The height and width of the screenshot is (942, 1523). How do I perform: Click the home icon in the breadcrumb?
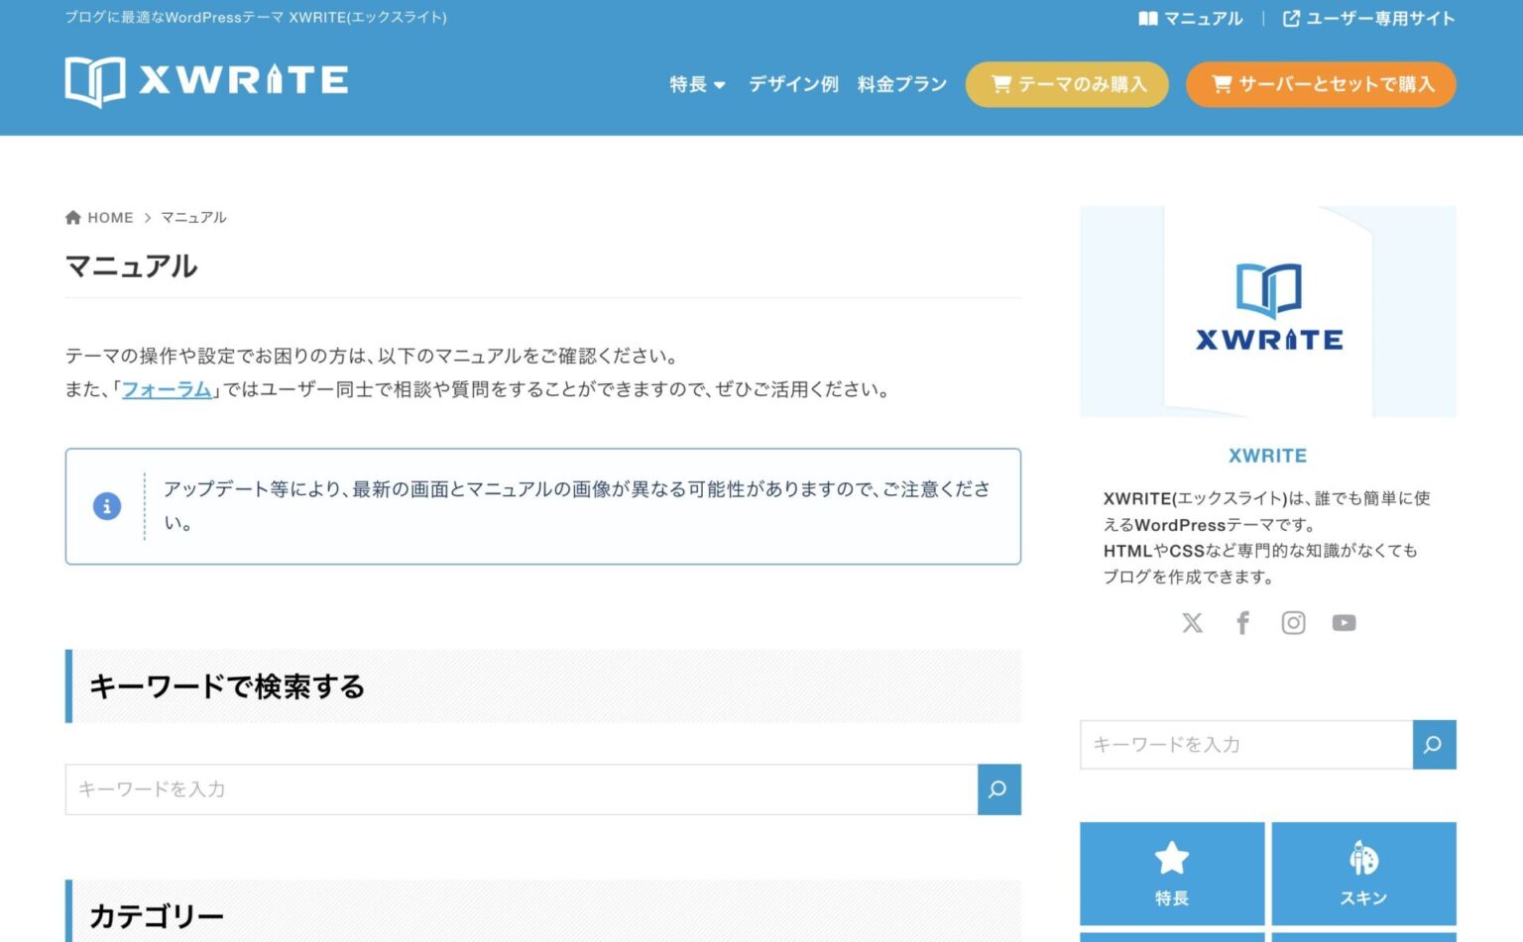[71, 217]
